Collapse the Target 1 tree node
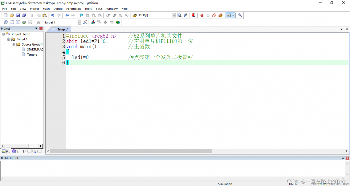This screenshot has width=350, height=186. click(x=8, y=39)
